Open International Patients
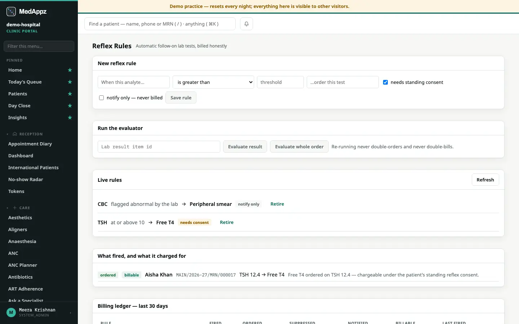 34,168
